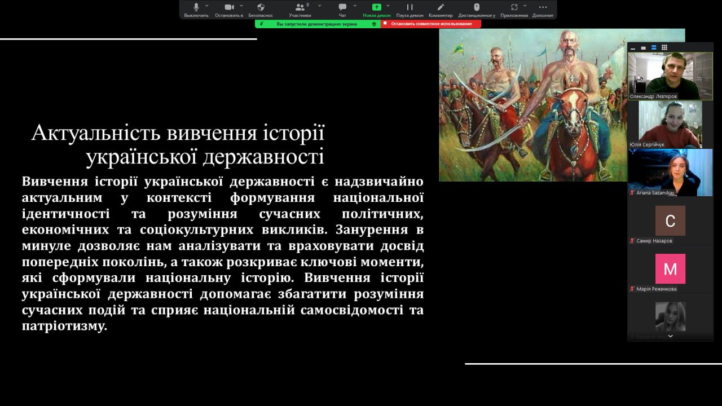Open audio options arrow beside microphone
The width and height of the screenshot is (722, 406).
click(207, 6)
